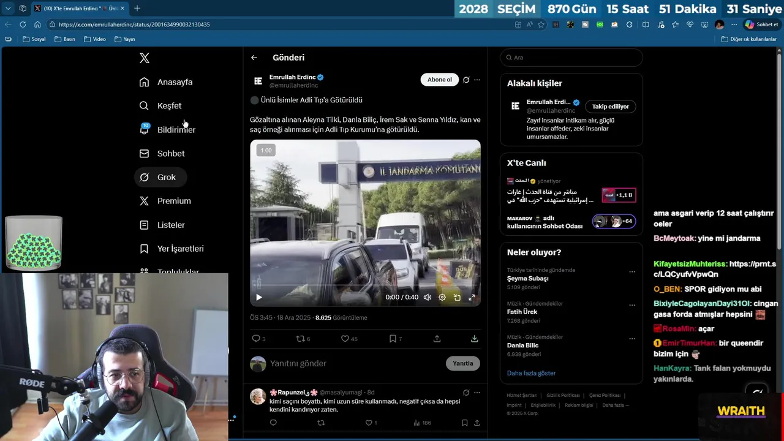Open Fatih Ürek trend options menu
784x441 pixels.
point(632,305)
